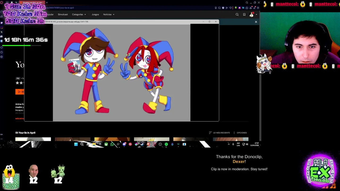Viewport: 340px width, 191px height.
Task: Minimize the image viewer window
Action: point(203,21)
